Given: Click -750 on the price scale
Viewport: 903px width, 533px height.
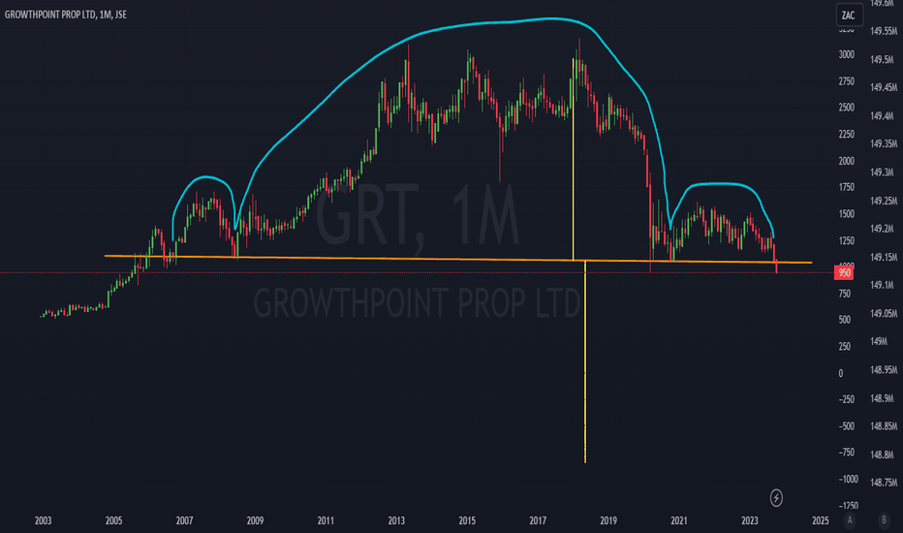Looking at the screenshot, I should pos(847,453).
